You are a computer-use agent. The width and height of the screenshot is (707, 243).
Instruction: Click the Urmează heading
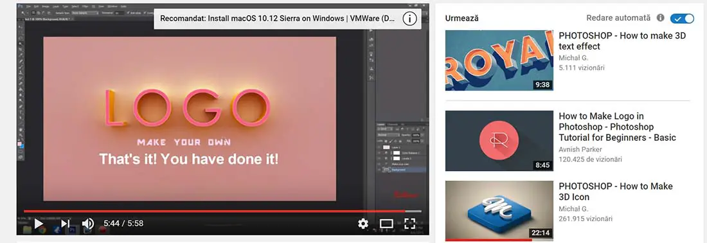461,19
